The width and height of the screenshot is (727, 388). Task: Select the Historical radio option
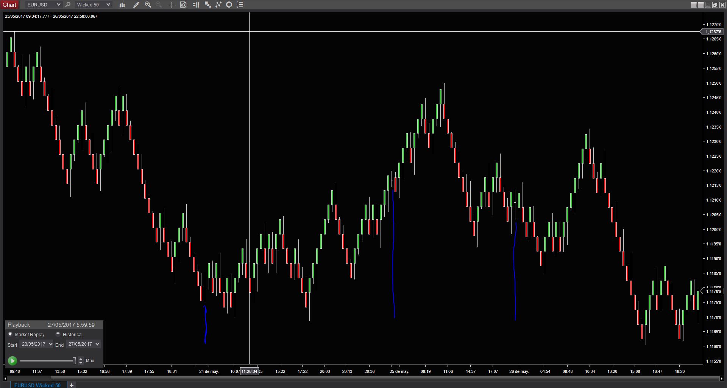click(x=58, y=334)
